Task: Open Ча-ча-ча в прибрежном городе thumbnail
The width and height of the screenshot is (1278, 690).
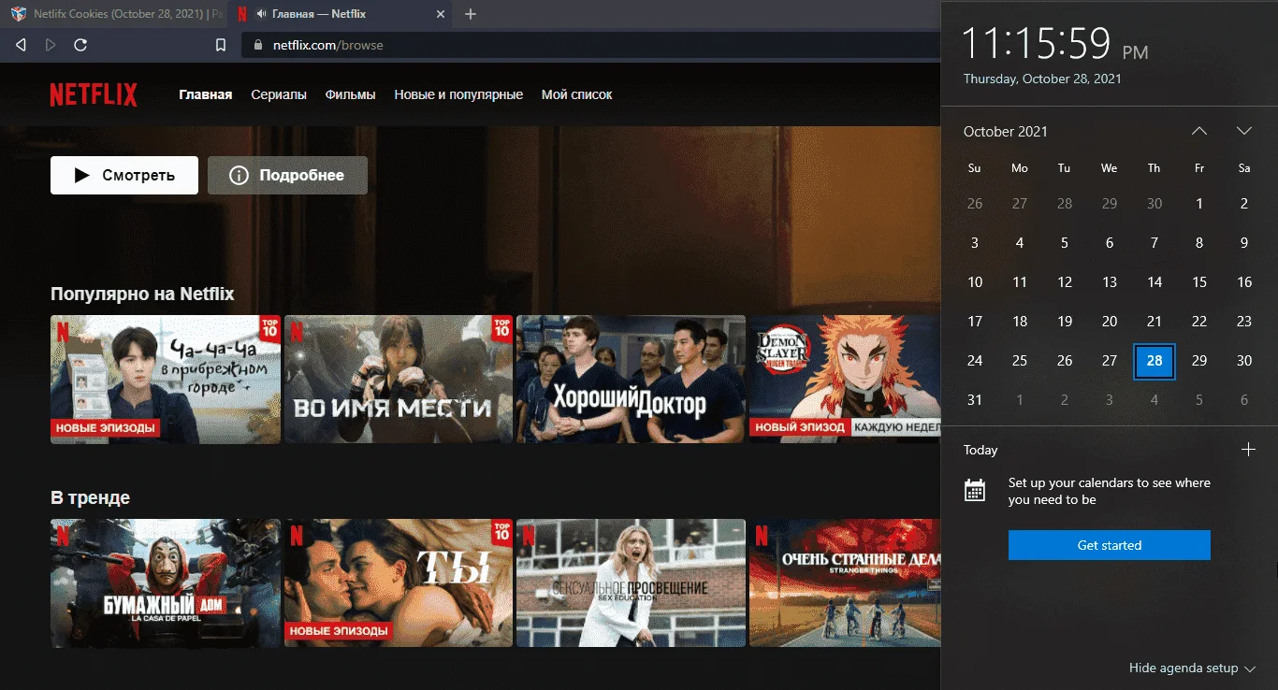Action: point(166,380)
